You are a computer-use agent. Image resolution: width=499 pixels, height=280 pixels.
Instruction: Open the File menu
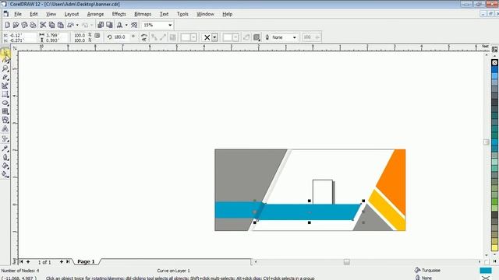[18, 14]
